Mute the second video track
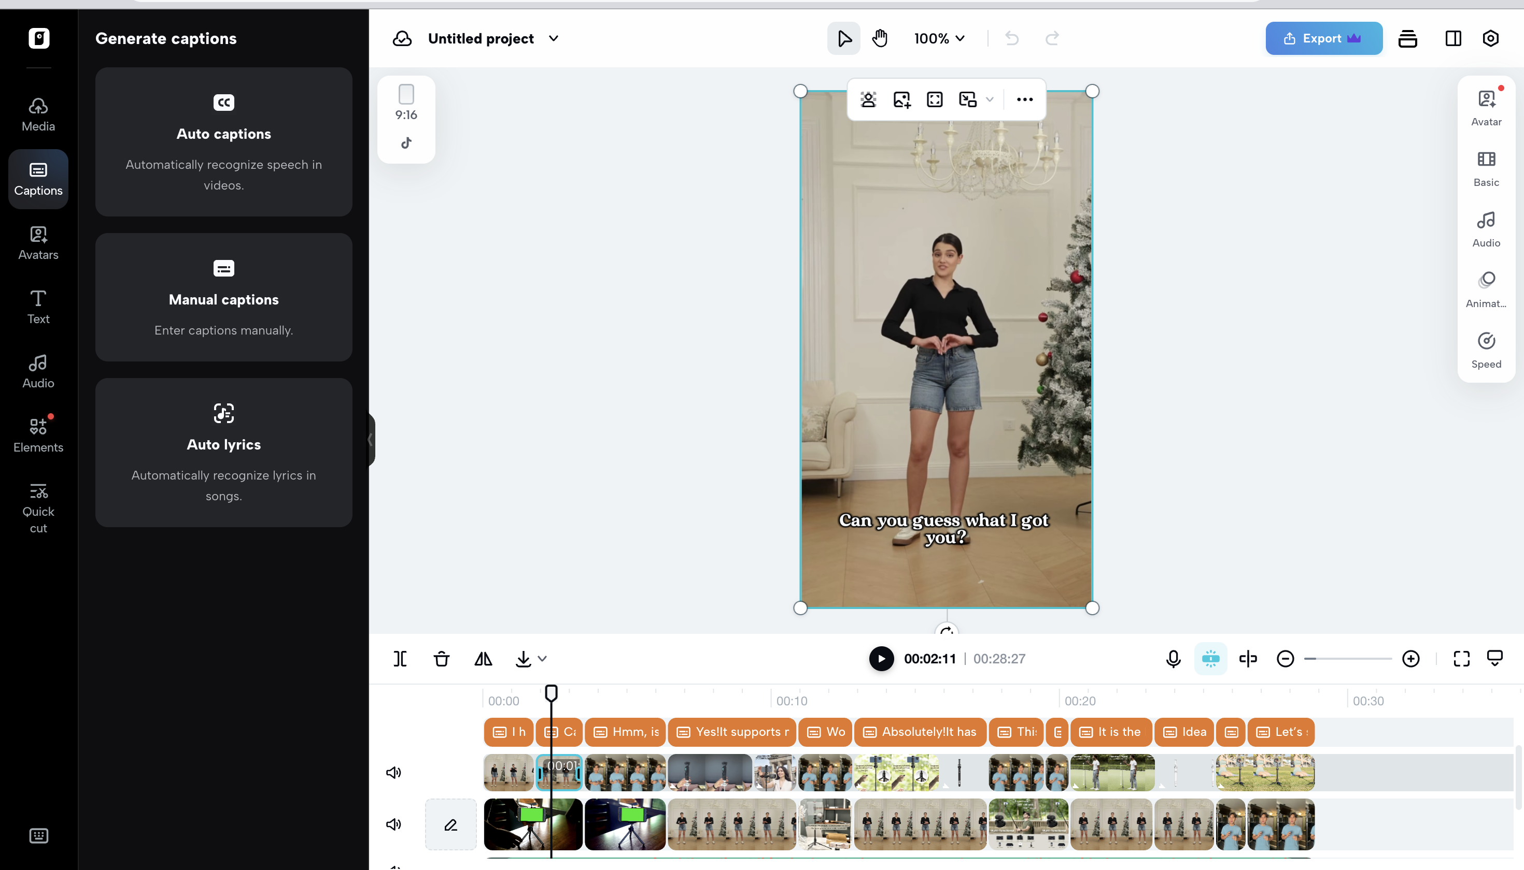This screenshot has width=1524, height=870. coord(393,824)
